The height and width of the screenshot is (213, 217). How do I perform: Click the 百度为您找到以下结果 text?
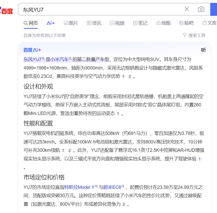pos(44,36)
